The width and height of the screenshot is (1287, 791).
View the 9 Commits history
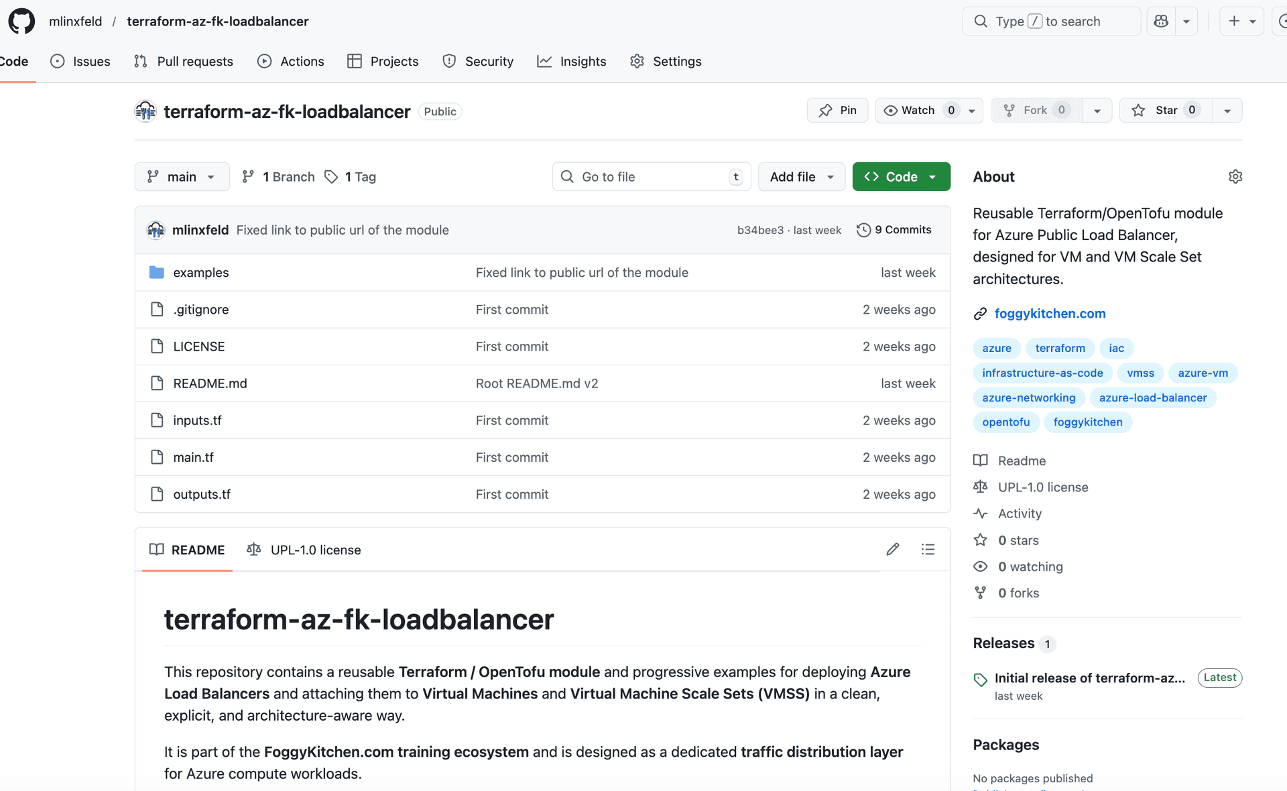click(x=894, y=230)
